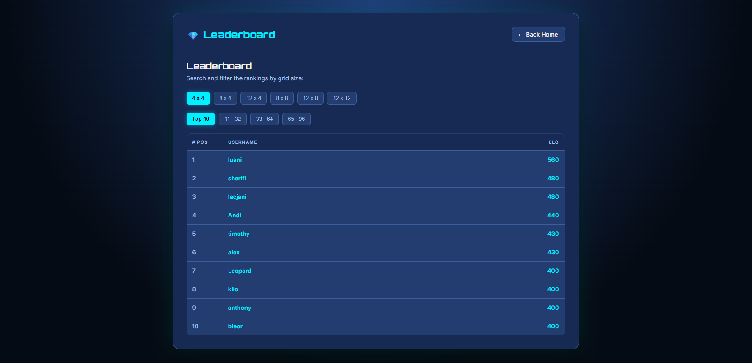The width and height of the screenshot is (752, 363).
Task: Open luani's username in row 1
Action: [x=235, y=160]
